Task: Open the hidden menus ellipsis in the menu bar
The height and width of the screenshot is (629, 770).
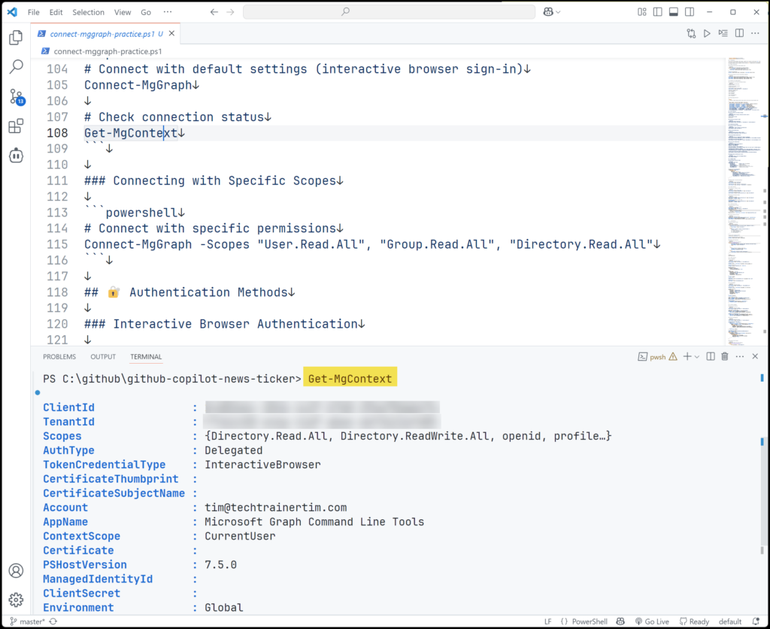Action: pyautogui.click(x=168, y=12)
